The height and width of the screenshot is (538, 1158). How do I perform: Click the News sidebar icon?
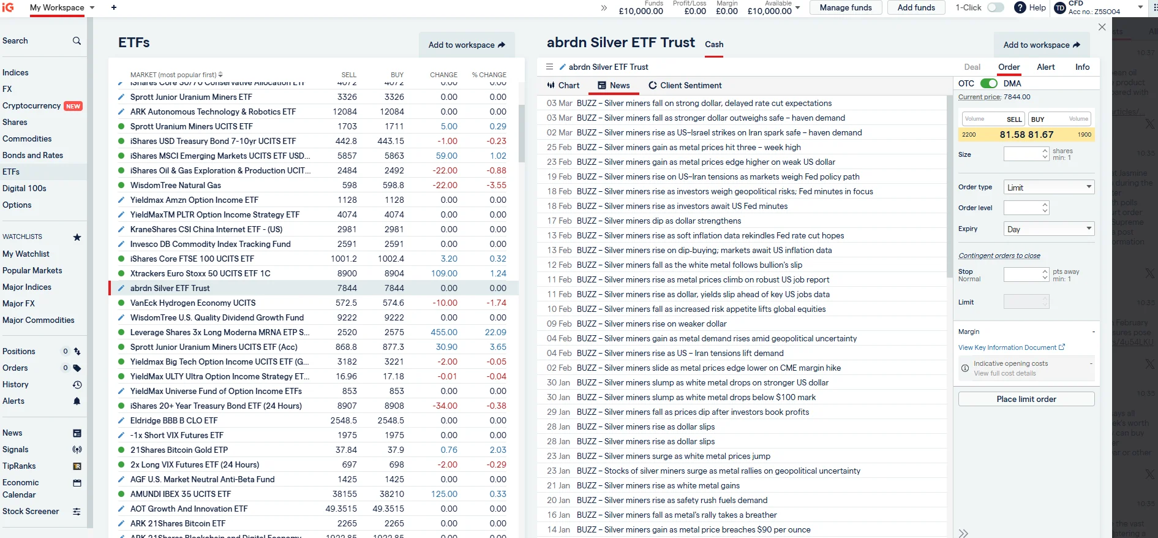77,433
